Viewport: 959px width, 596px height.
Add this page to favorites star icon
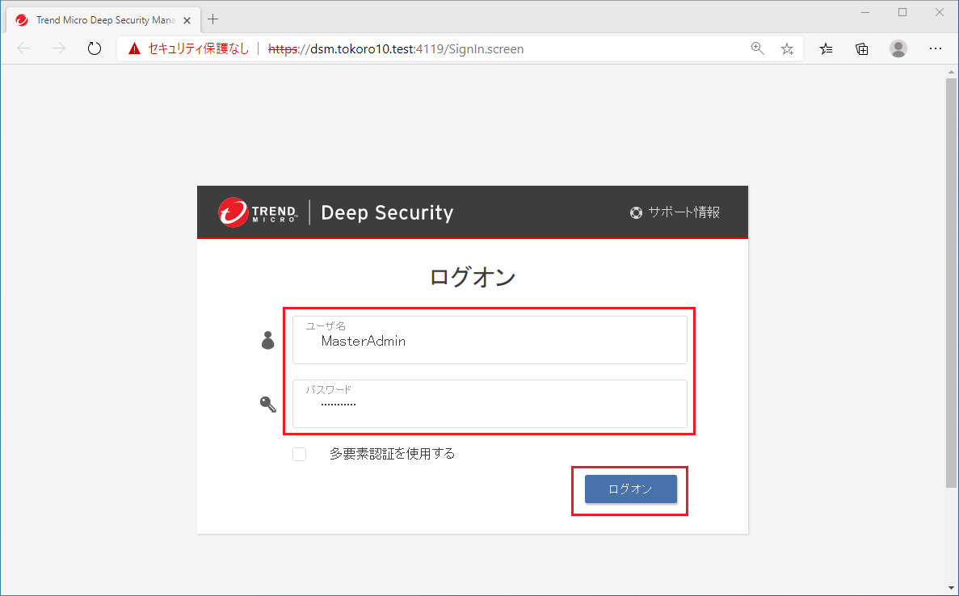pyautogui.click(x=787, y=49)
